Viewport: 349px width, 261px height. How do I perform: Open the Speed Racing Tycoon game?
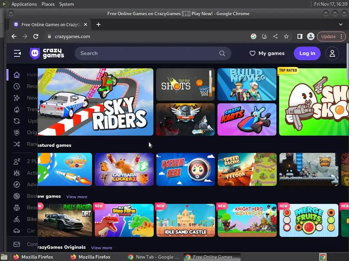[x=247, y=169]
